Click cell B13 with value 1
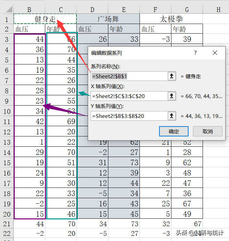Screen dimensions: 229x241 click(29, 142)
